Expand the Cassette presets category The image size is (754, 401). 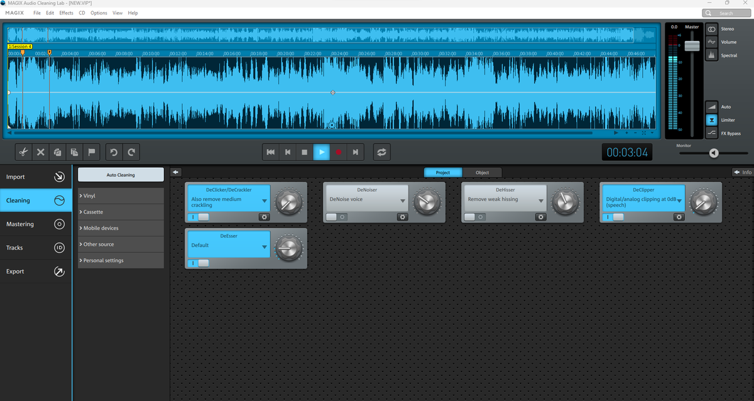(121, 212)
